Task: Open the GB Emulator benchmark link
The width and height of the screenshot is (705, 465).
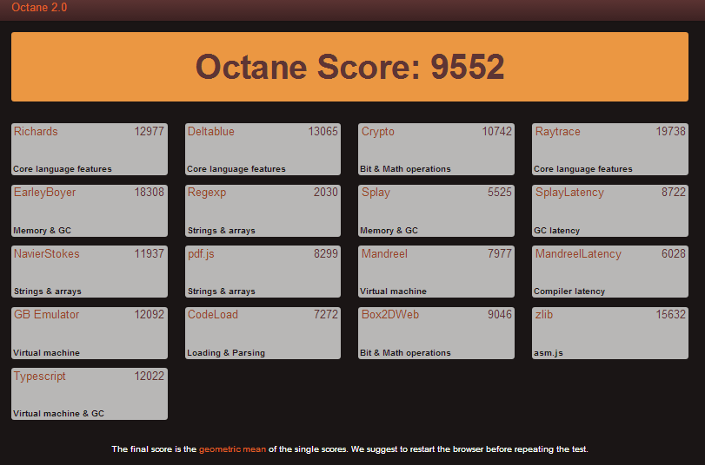Action: pyautogui.click(x=46, y=315)
